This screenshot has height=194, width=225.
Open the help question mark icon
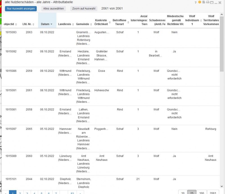point(195,2)
